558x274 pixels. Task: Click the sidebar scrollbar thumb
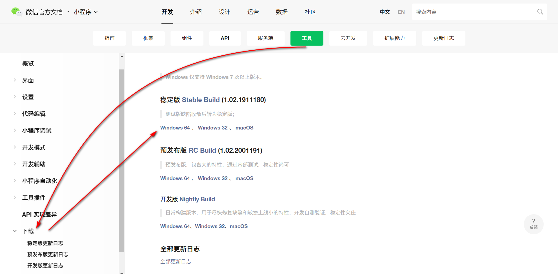tap(122, 161)
